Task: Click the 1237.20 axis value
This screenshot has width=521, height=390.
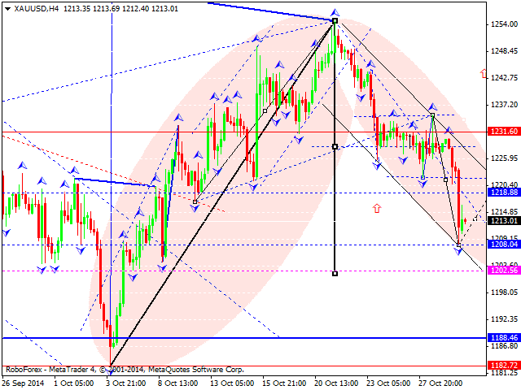Action: 505,105
